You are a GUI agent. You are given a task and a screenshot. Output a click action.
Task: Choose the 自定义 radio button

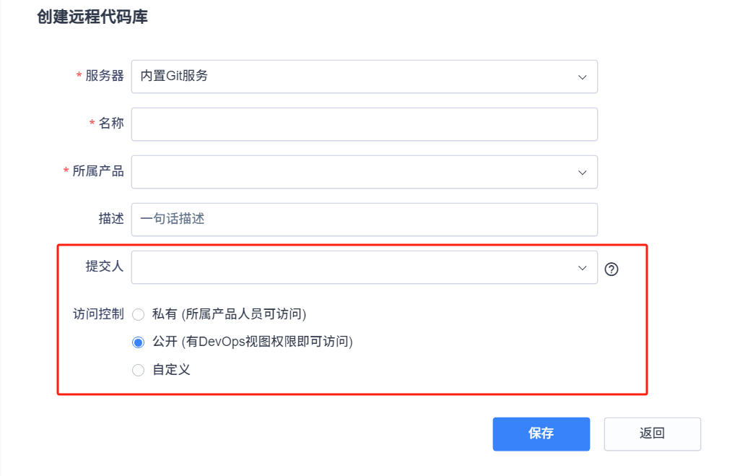pos(139,370)
